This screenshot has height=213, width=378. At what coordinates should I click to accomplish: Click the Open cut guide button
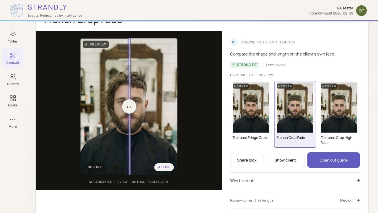click(x=333, y=160)
